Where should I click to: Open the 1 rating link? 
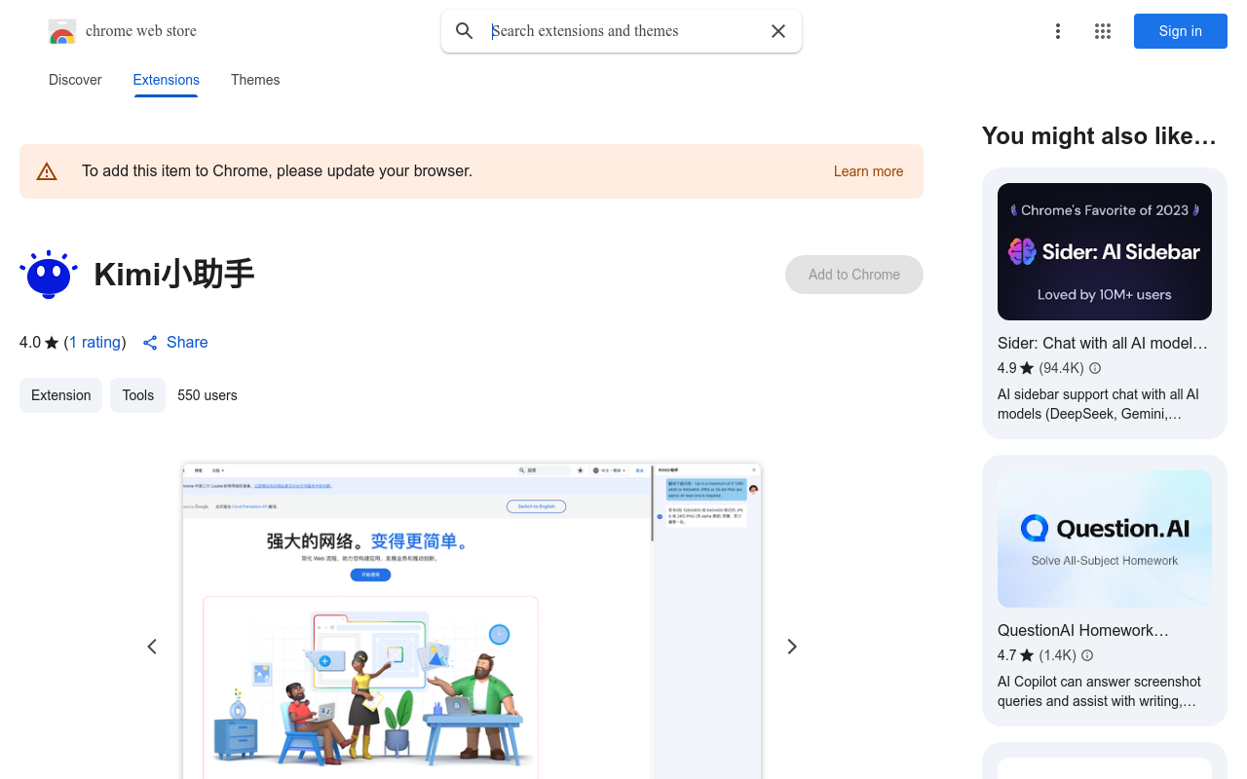click(94, 343)
